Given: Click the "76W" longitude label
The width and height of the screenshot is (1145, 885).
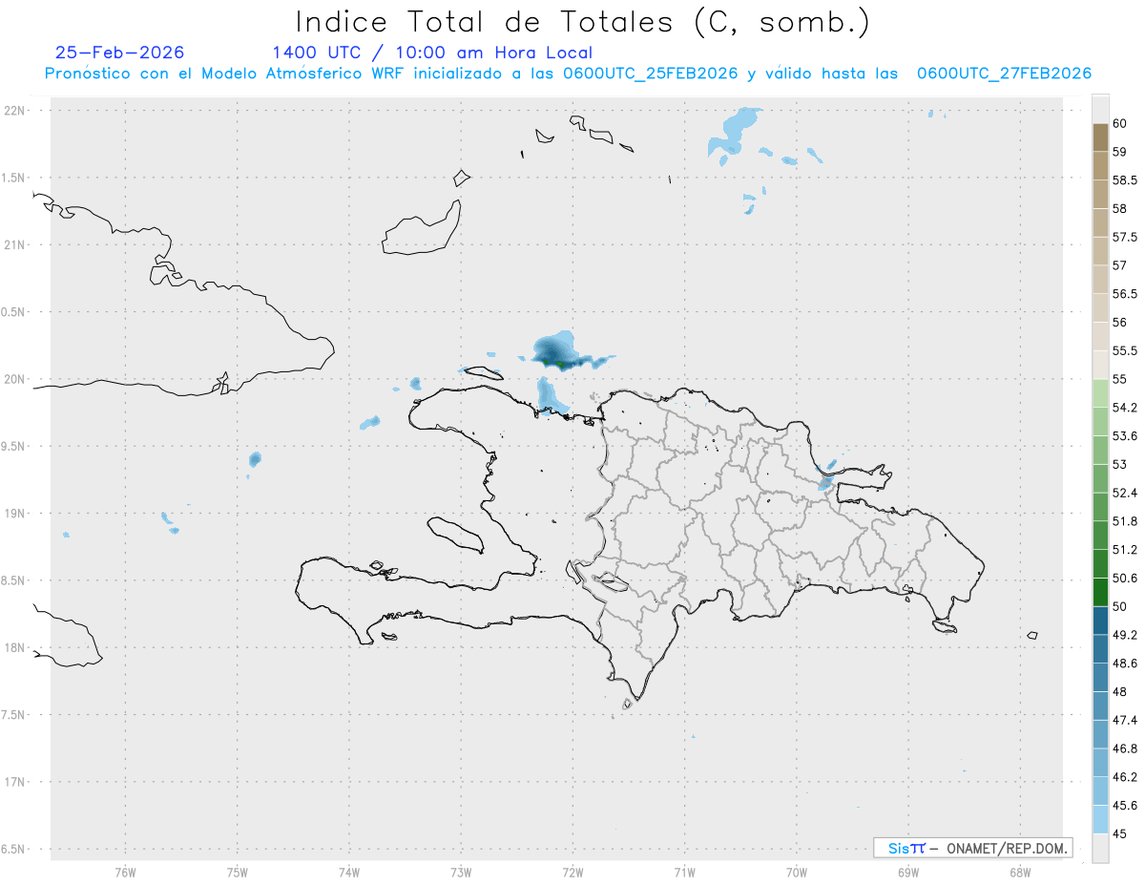Looking at the screenshot, I should click(x=125, y=872).
